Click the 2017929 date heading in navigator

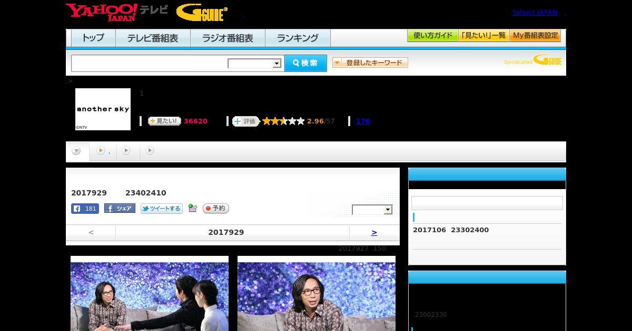tap(226, 232)
